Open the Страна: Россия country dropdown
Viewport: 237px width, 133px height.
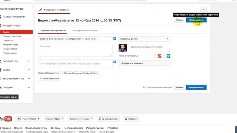(x=54, y=119)
